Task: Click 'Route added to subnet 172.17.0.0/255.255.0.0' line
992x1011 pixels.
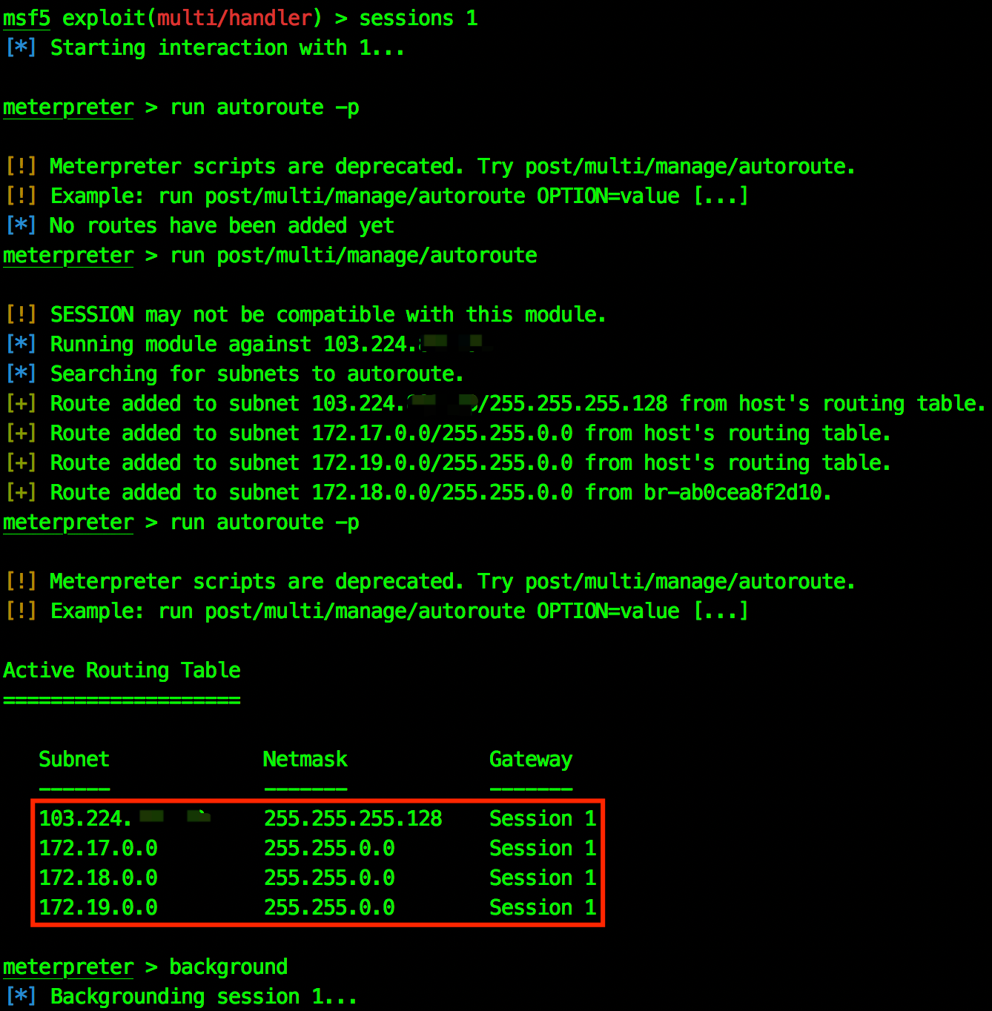Action: (x=448, y=433)
